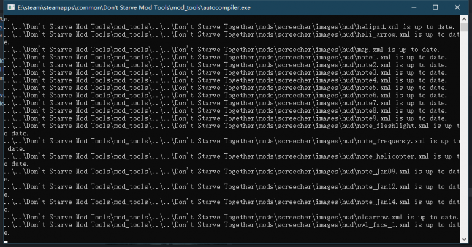The height and width of the screenshot is (247, 472).
Task: Click the line containing owl_face_1.xml
Action: tap(232, 225)
